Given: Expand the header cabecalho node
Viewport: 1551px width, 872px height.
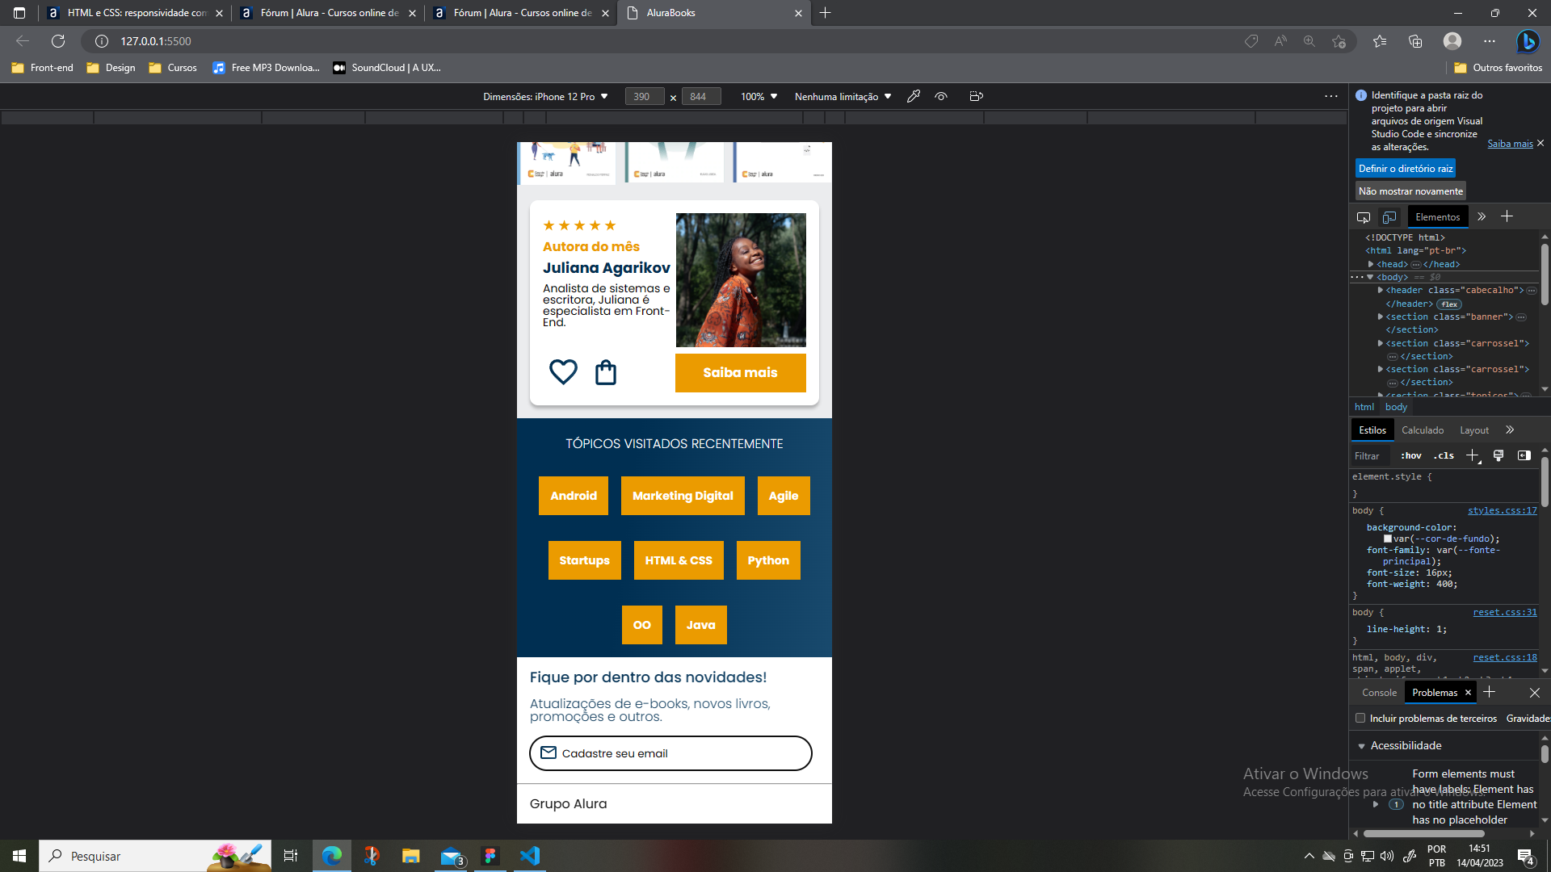Looking at the screenshot, I should [1381, 290].
